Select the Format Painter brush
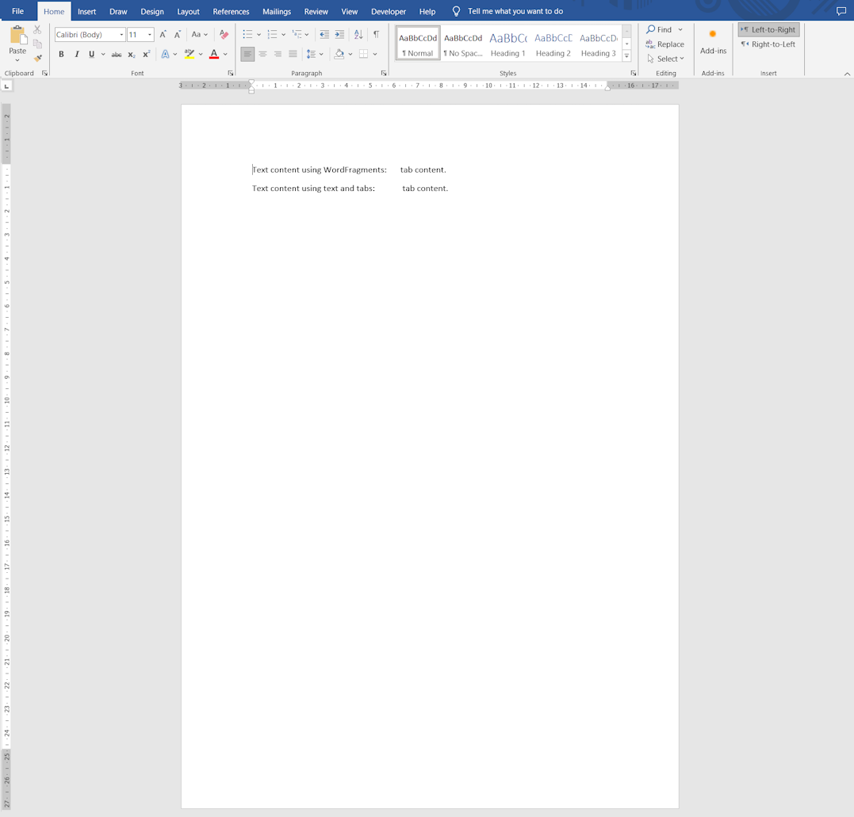The image size is (854, 817). tap(37, 58)
